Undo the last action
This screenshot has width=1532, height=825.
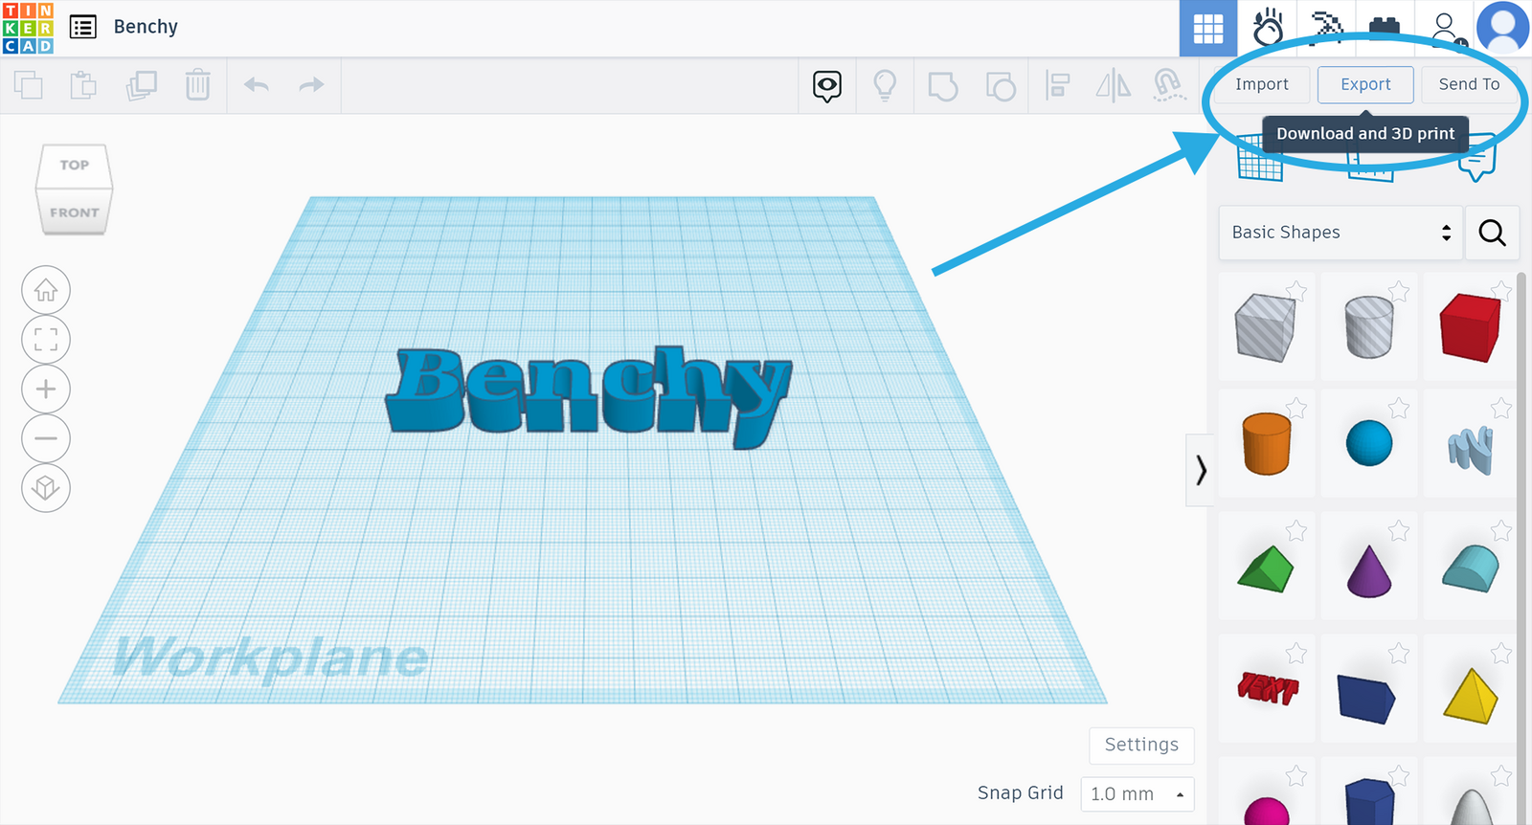click(257, 85)
